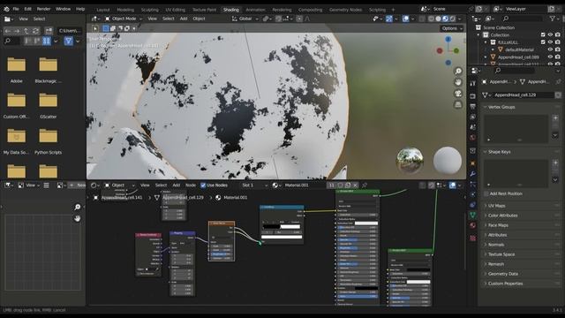The image size is (565, 318).
Task: Toggle the pin icon in the node editor header
Action: (x=365, y=185)
